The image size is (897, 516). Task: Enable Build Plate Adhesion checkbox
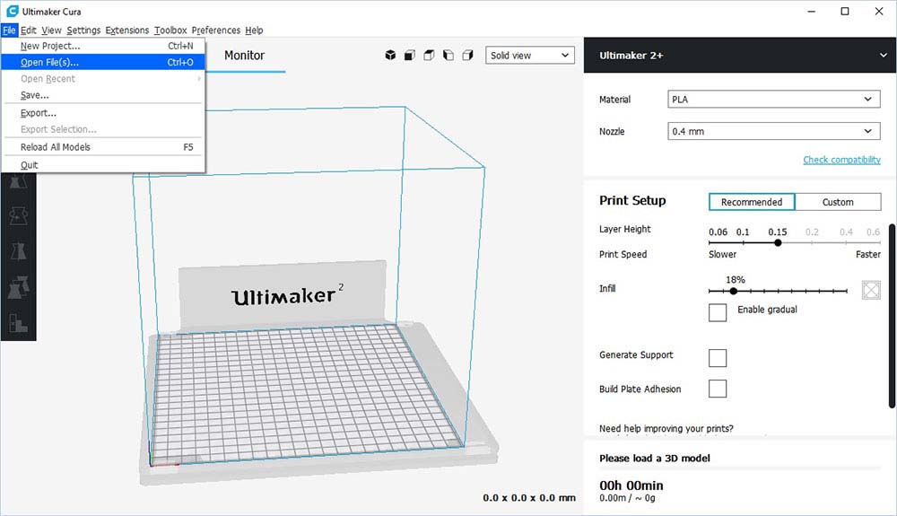coord(718,389)
